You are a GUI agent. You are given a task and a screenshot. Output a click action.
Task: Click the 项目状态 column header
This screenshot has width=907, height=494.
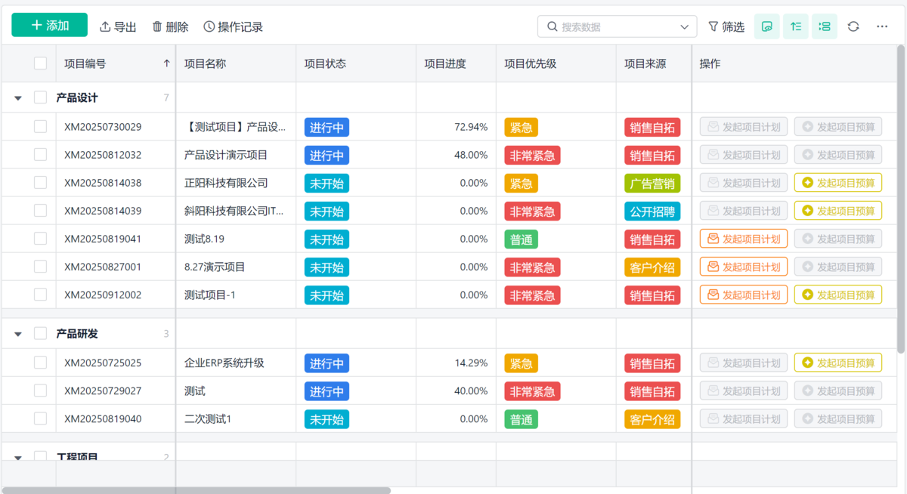[x=325, y=64]
